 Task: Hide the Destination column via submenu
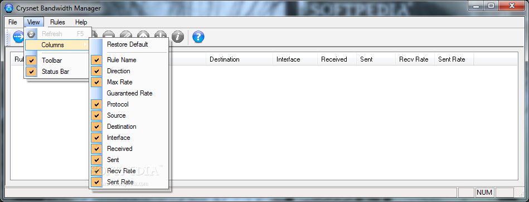[129, 127]
